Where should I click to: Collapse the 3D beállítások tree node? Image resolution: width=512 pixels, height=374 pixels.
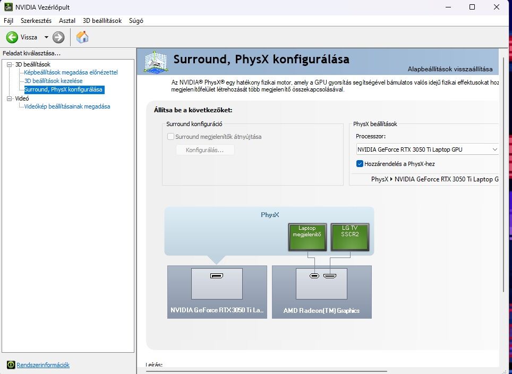point(9,64)
